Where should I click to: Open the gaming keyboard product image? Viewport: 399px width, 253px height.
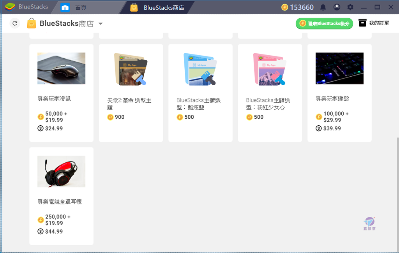click(339, 68)
